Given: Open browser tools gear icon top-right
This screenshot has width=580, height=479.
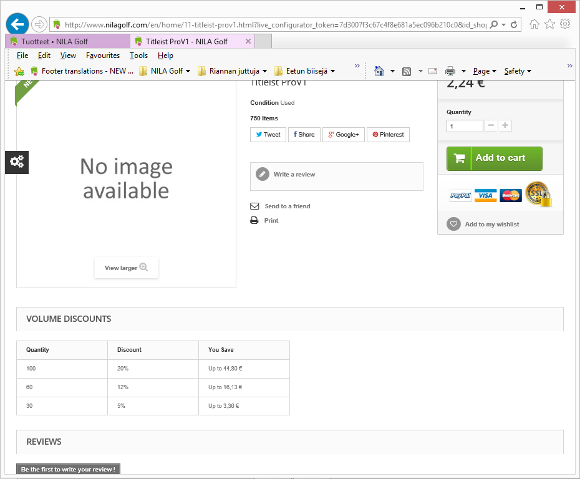Looking at the screenshot, I should click(x=565, y=24).
